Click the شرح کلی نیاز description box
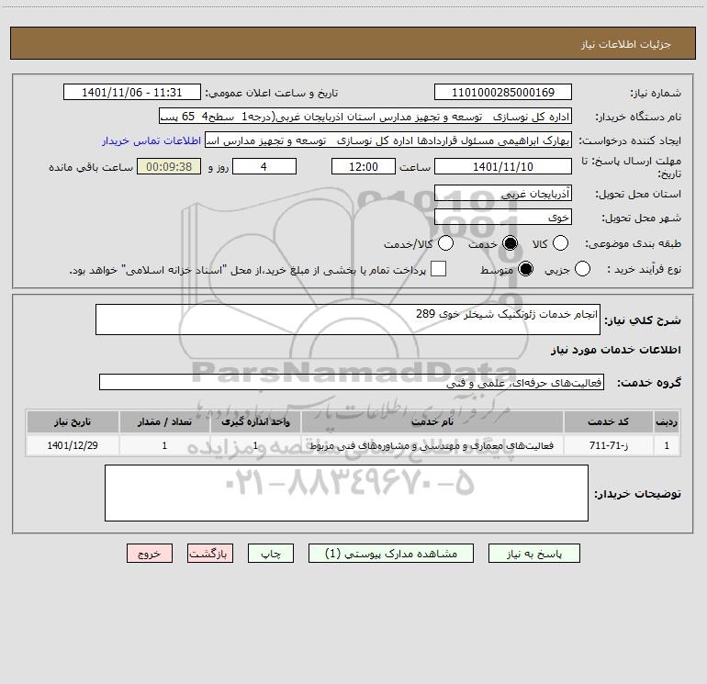 348,320
